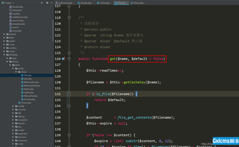This screenshot has width=239, height=147.
Task: Click line number 128 in the gutter
Action: [58, 71]
